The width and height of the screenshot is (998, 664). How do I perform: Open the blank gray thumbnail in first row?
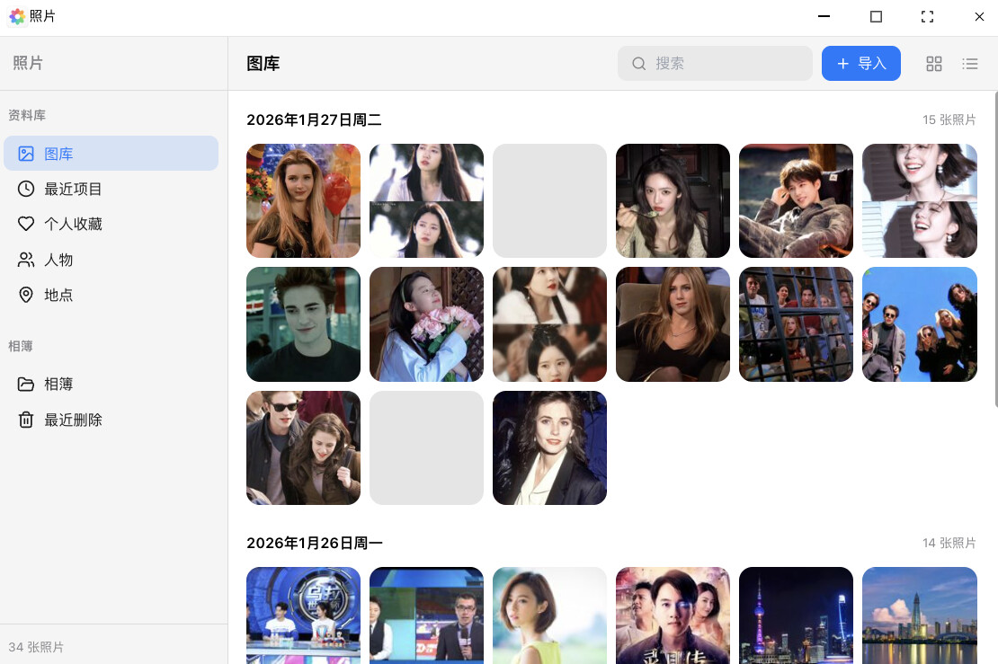point(549,200)
